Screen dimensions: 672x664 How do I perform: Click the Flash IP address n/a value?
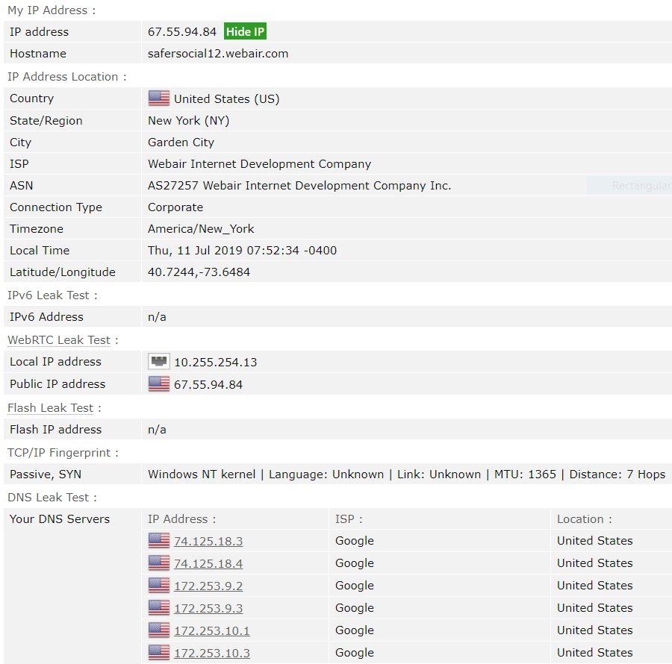point(157,430)
